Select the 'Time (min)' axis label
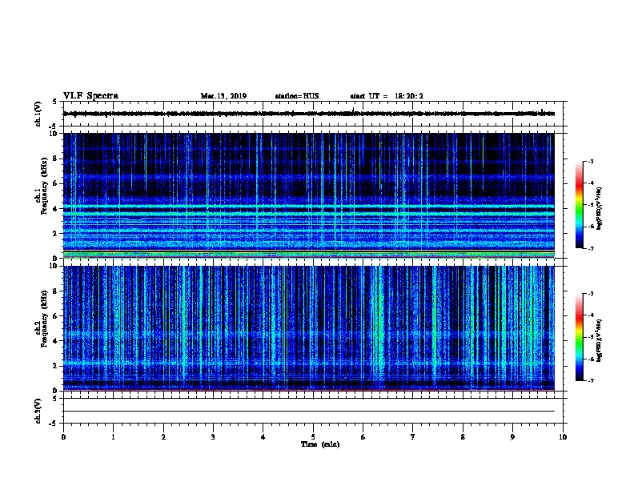 pyautogui.click(x=320, y=444)
